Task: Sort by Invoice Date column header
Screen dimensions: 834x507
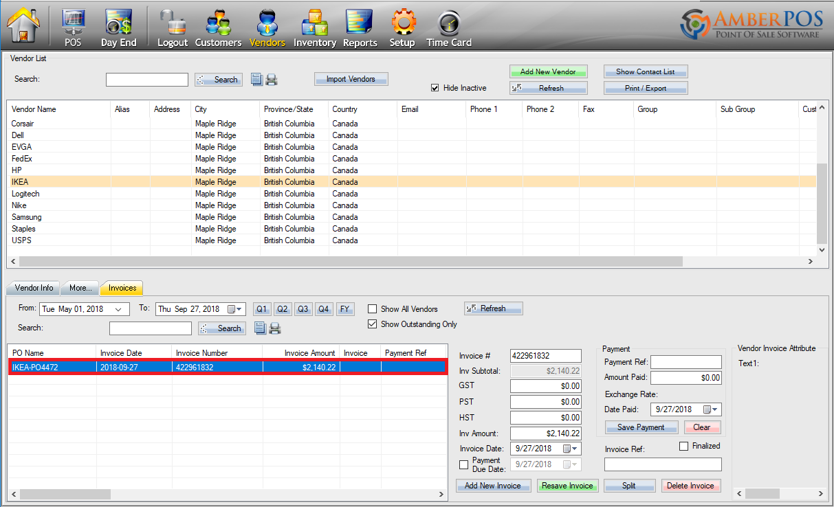Action: tap(134, 353)
